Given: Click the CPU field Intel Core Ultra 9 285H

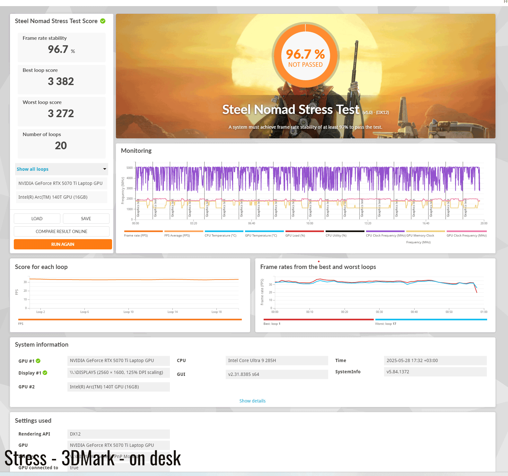Looking at the screenshot, I should point(277,360).
